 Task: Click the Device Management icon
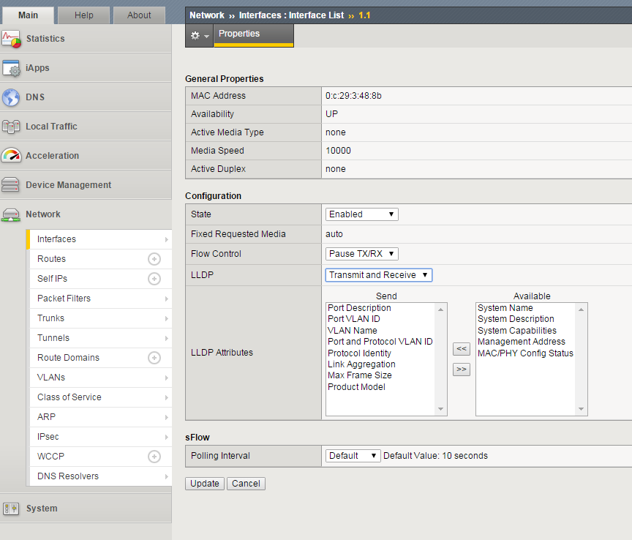tap(11, 185)
